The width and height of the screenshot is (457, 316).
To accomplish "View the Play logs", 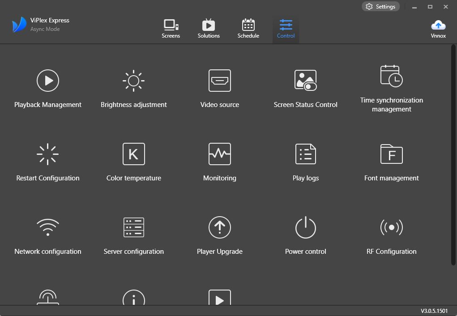I will coord(306,154).
